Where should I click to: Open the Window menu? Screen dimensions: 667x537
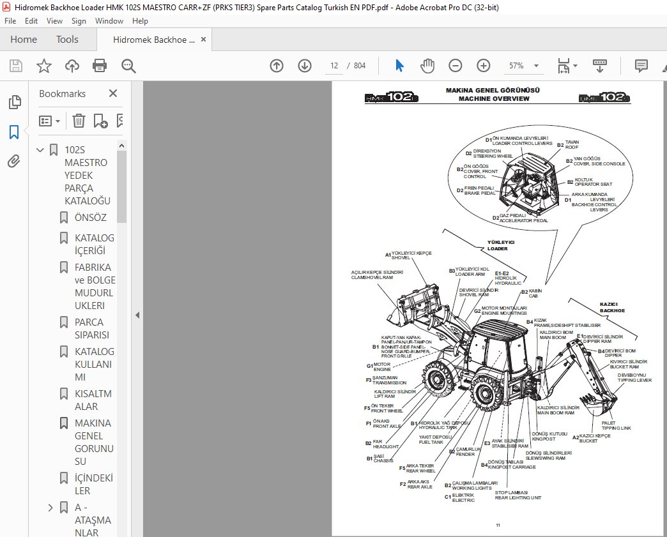point(109,21)
